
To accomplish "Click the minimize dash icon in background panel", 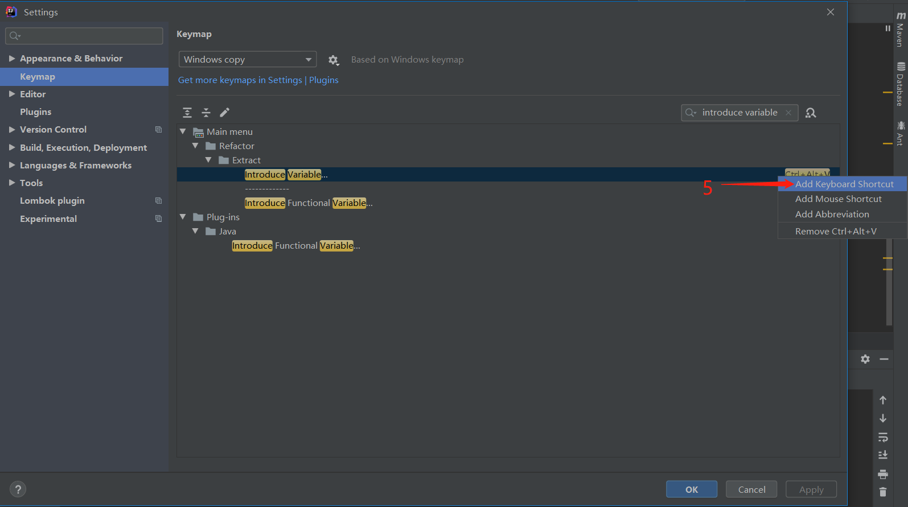I will click(x=884, y=359).
